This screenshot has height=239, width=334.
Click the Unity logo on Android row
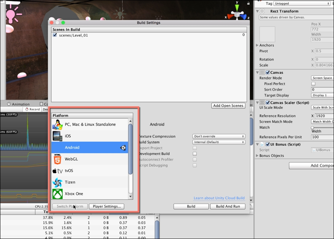tap(123, 147)
